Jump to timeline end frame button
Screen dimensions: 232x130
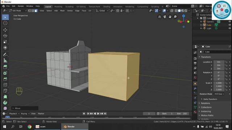point(105,113)
